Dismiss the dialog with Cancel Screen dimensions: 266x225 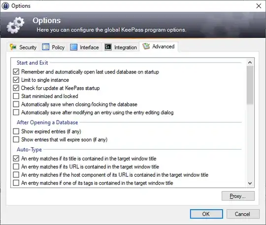[x=243, y=214]
